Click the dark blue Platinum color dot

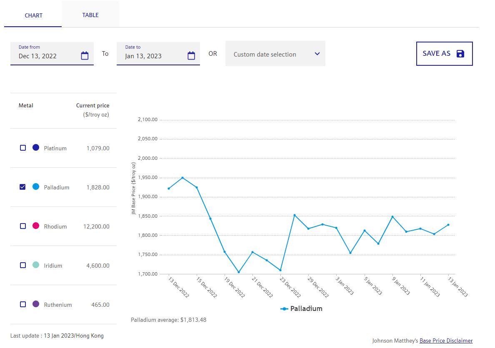[36, 147]
